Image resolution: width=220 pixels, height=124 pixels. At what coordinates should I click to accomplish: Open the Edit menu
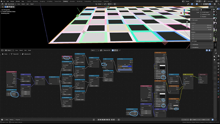[8, 1]
